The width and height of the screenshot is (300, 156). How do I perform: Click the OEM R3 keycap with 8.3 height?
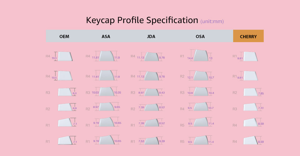[x=65, y=92]
